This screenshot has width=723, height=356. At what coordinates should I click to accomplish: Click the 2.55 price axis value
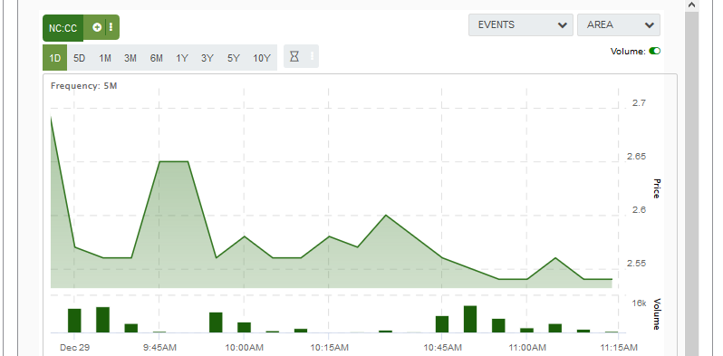636,264
